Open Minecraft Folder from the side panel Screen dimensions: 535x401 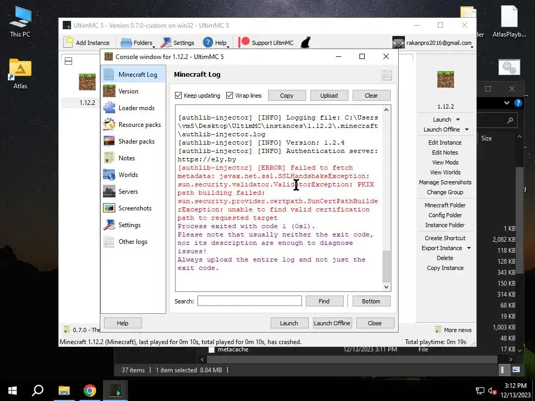point(445,205)
